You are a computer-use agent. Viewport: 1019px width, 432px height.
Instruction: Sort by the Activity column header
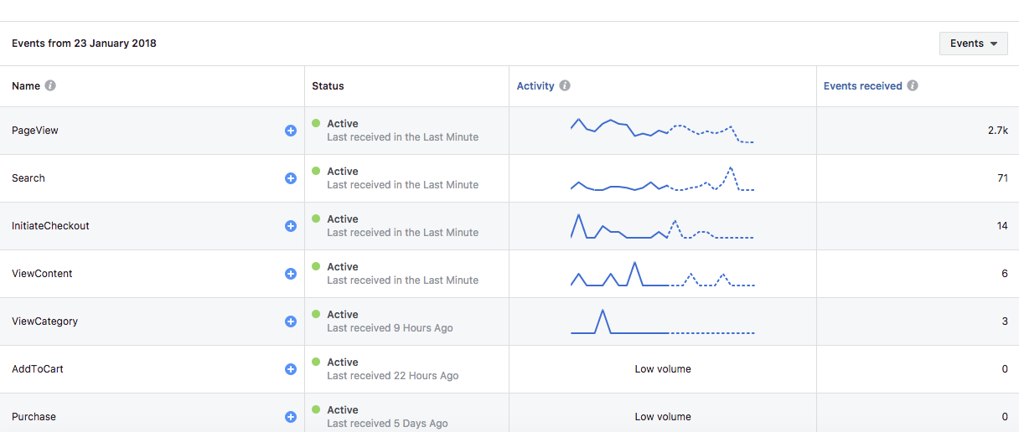click(x=535, y=86)
